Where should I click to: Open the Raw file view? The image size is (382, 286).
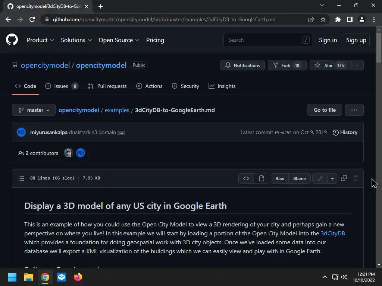[280, 178]
